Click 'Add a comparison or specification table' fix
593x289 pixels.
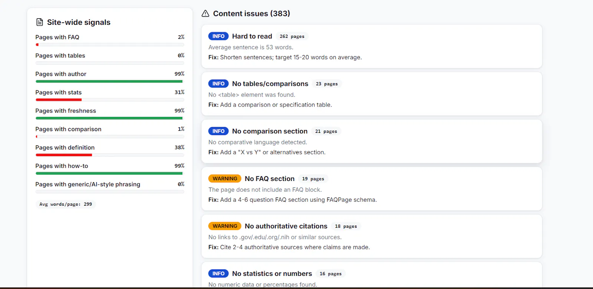pos(276,105)
